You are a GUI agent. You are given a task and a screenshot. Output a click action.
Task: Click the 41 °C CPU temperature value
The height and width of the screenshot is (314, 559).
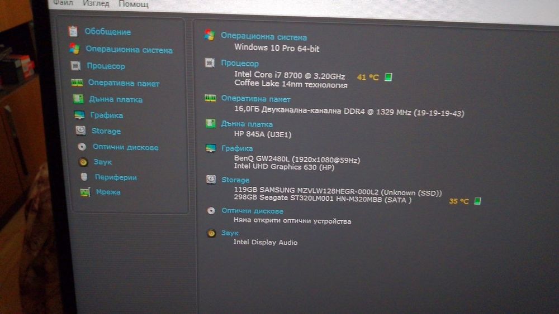(368, 77)
